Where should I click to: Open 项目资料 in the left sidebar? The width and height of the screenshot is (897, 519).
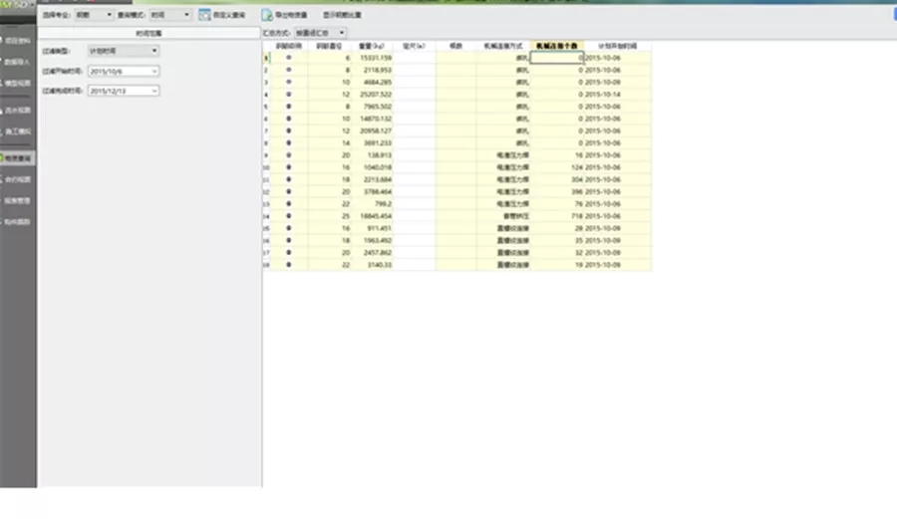[x=18, y=41]
